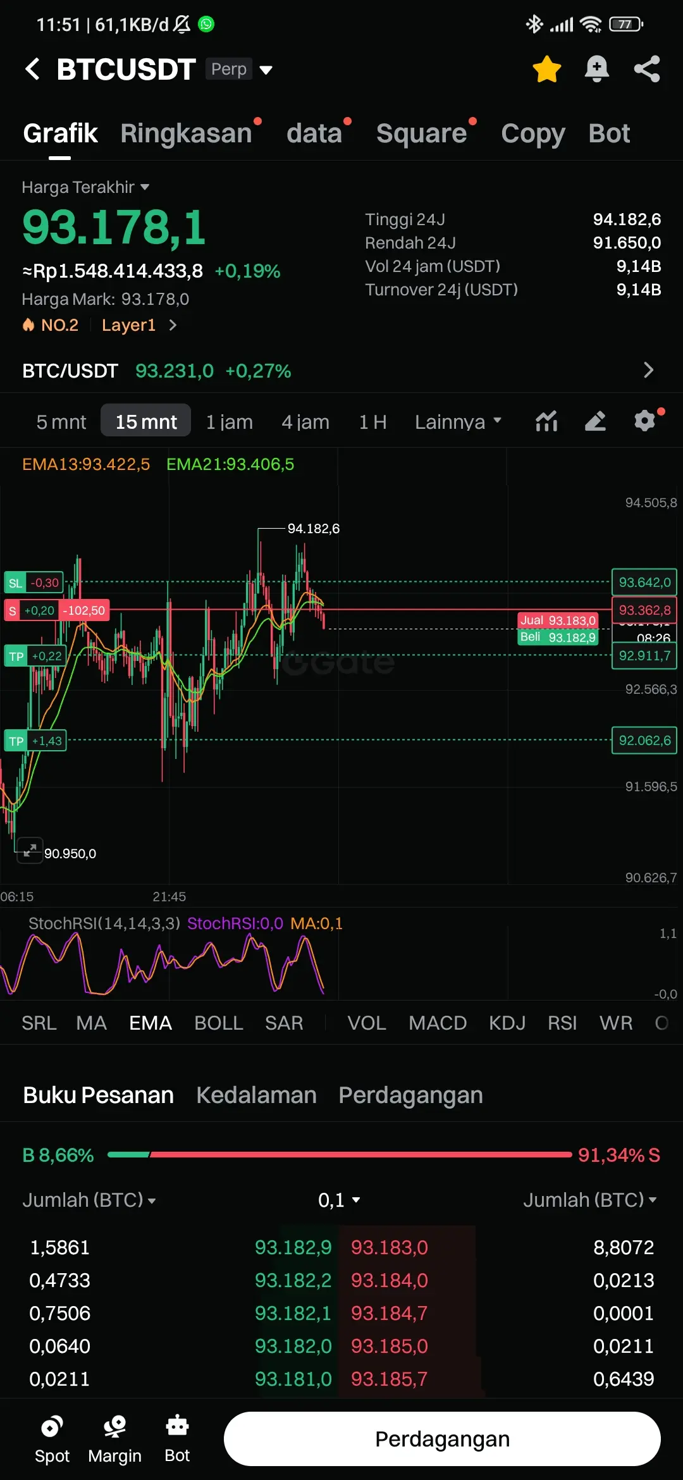Switch to Kedalaman tab
683x1480 pixels.
[256, 1095]
